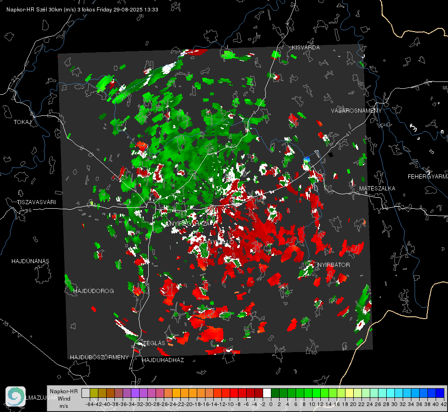
Task: Select the NAGYKÁLLÓ city label
Action: pyautogui.click(x=217, y=242)
